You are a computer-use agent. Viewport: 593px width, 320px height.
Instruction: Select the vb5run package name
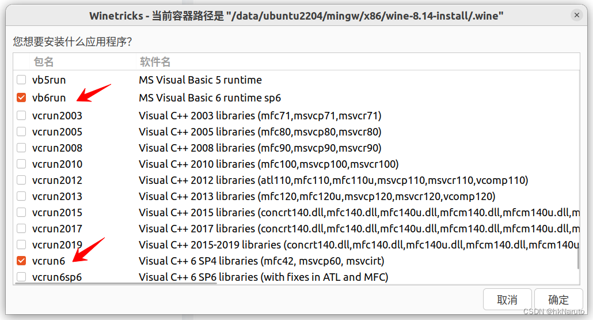click(x=49, y=80)
